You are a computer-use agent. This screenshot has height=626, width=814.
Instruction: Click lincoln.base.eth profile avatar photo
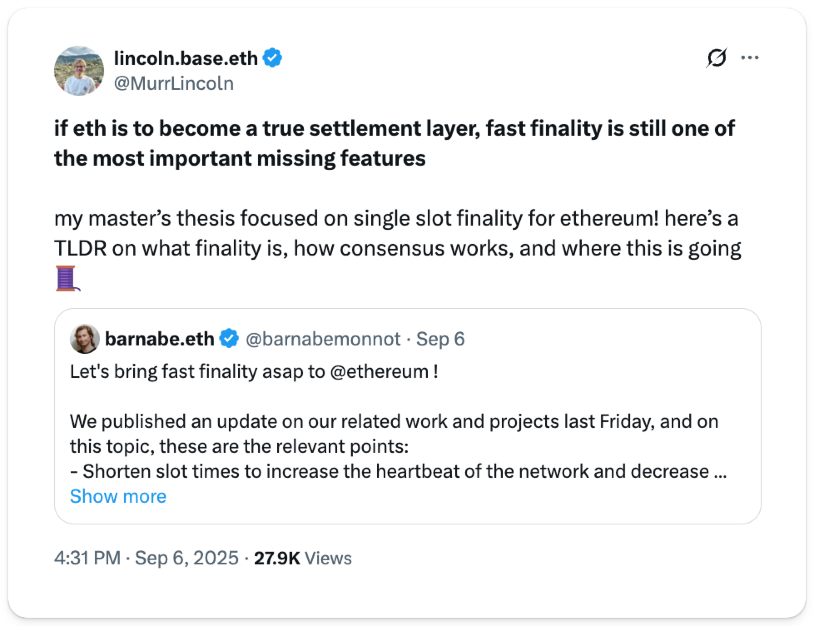pyautogui.click(x=79, y=71)
